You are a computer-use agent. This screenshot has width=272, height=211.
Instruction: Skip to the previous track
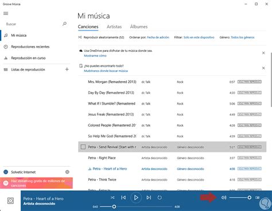coord(123,197)
